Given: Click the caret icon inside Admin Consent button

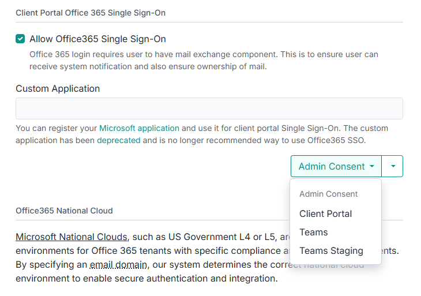Looking at the screenshot, I should coord(372,166).
